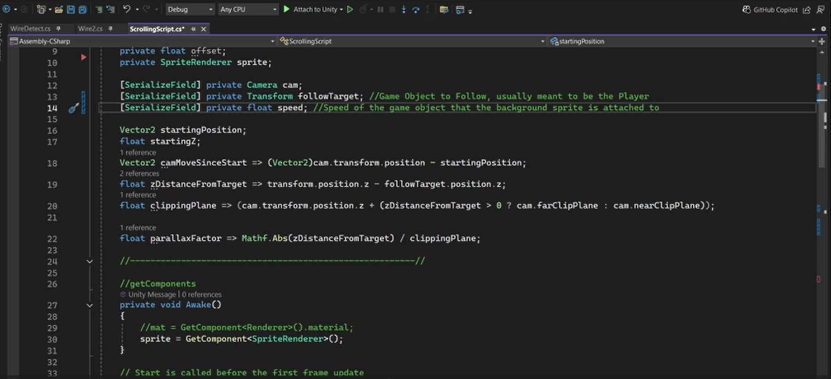
Task: Click the green Attach to Unity play button
Action: pos(286,9)
